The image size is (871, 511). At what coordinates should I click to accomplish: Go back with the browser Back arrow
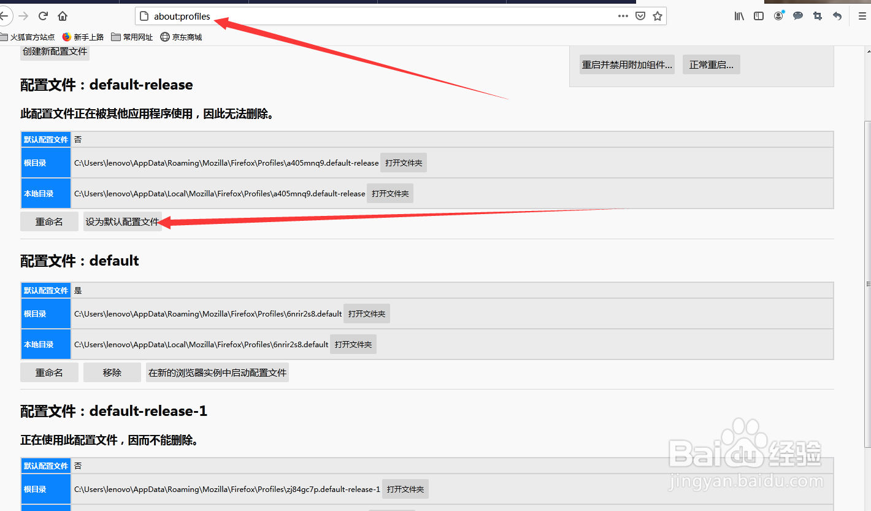(x=4, y=16)
